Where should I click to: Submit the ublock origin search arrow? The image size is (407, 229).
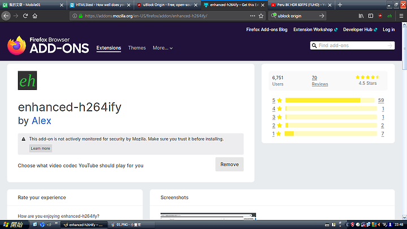click(322, 16)
